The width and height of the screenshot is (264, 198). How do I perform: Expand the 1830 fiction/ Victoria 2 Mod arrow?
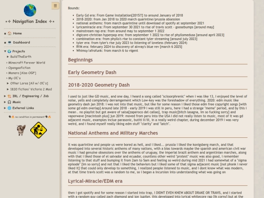tap(8, 89)
